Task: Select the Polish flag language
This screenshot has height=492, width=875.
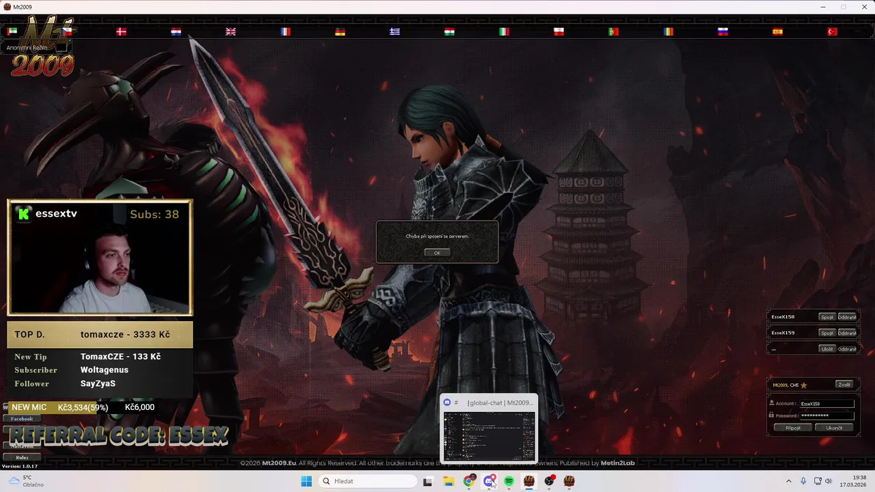Action: pos(559,31)
